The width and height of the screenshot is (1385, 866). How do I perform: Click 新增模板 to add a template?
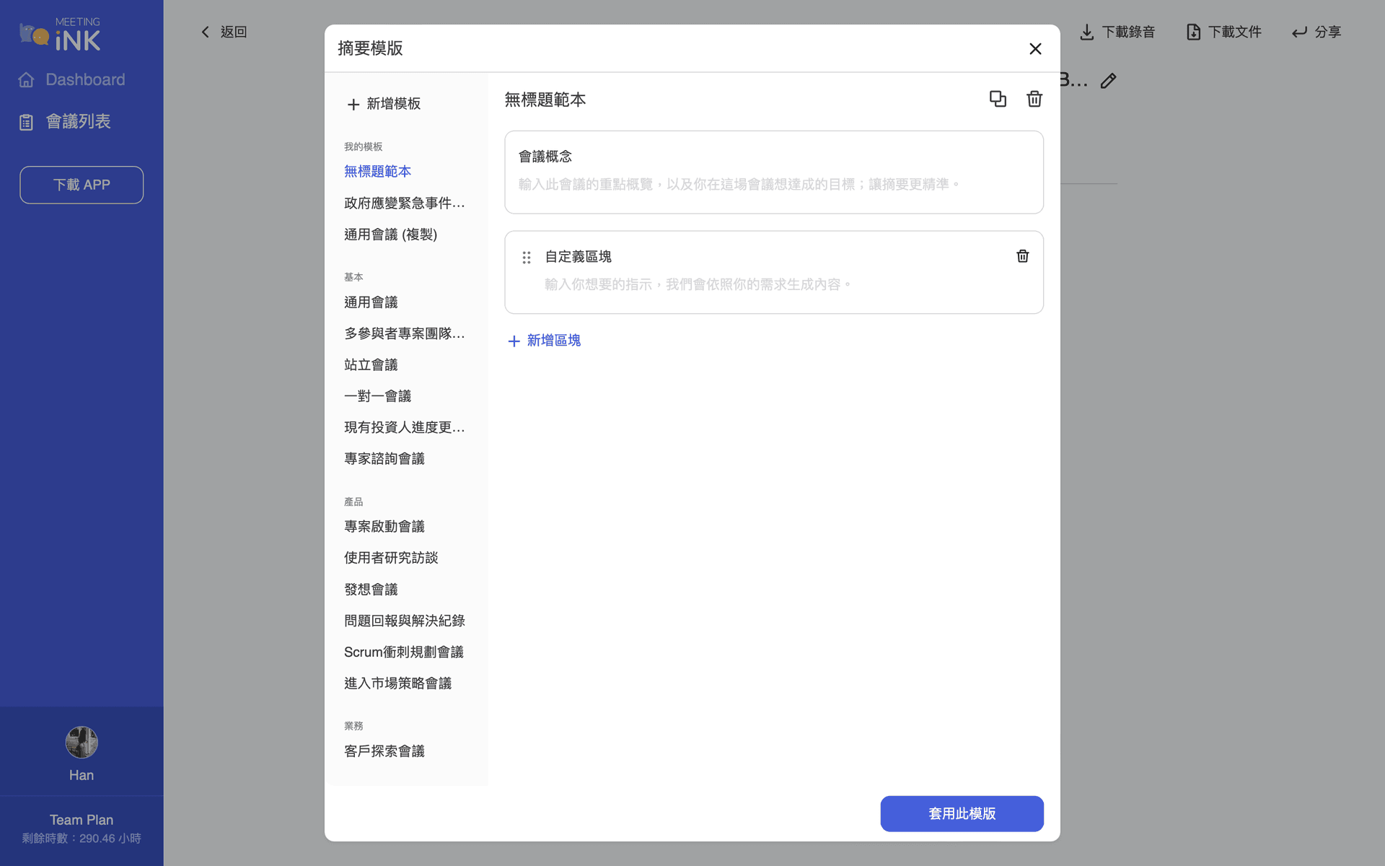pos(383,104)
